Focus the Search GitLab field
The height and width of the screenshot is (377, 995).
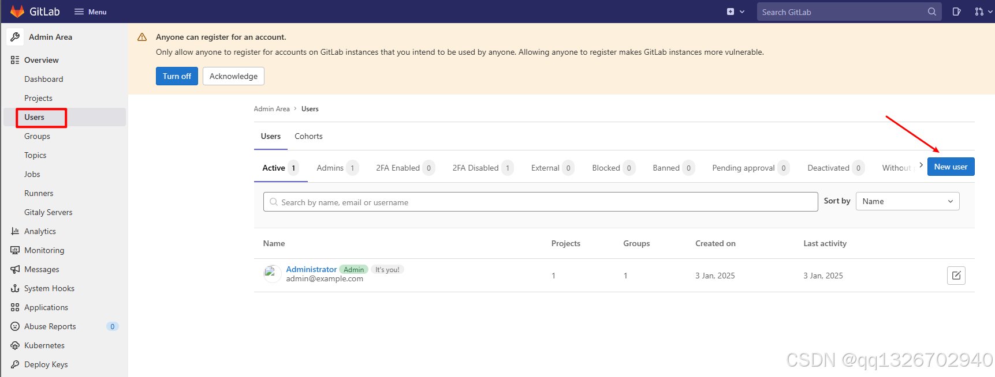pos(849,12)
